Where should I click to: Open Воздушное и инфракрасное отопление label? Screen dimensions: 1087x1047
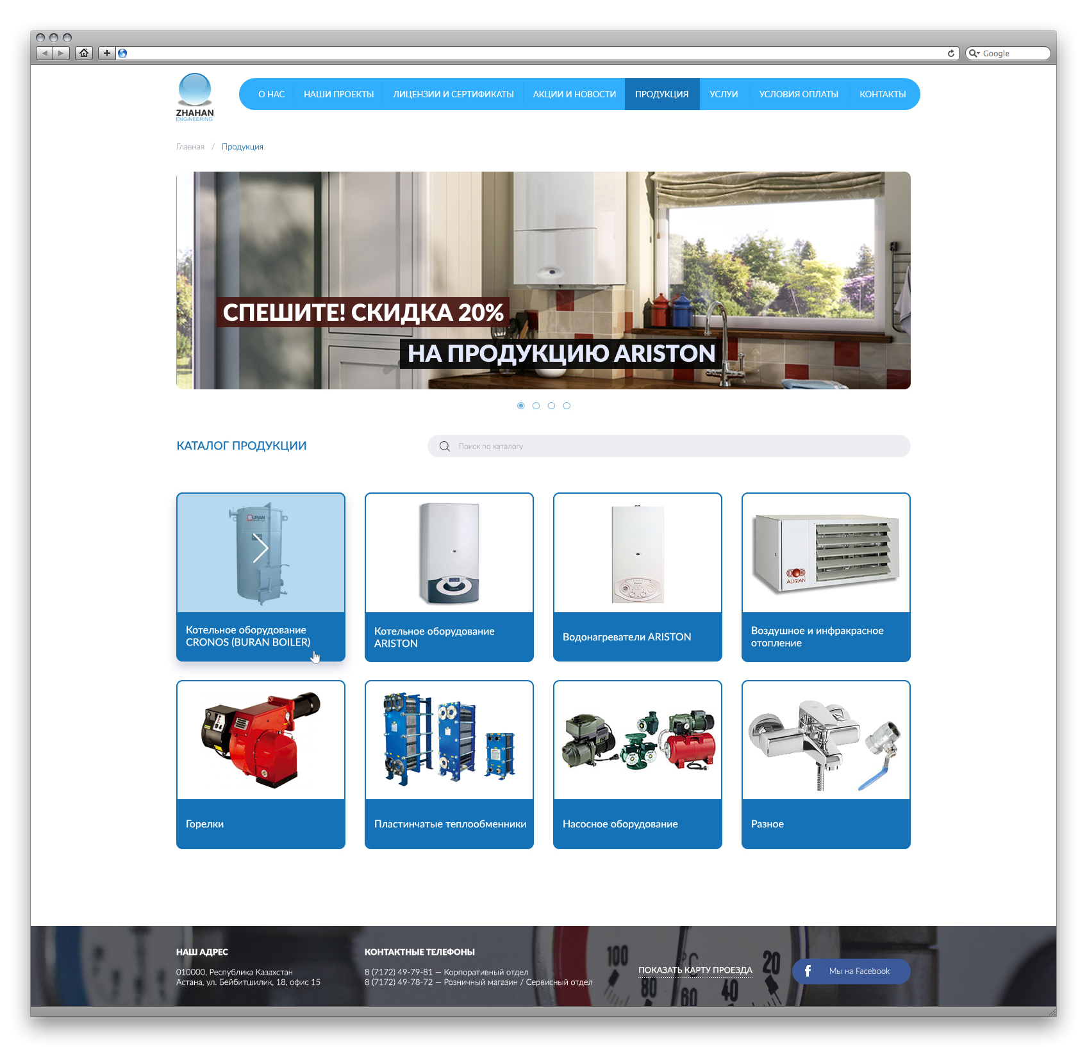click(817, 637)
